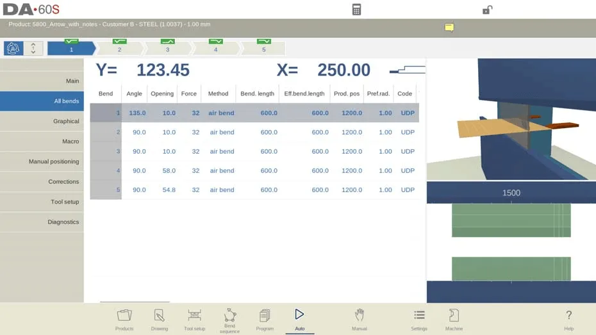Select bend step 3 in sequence bar

(x=167, y=48)
